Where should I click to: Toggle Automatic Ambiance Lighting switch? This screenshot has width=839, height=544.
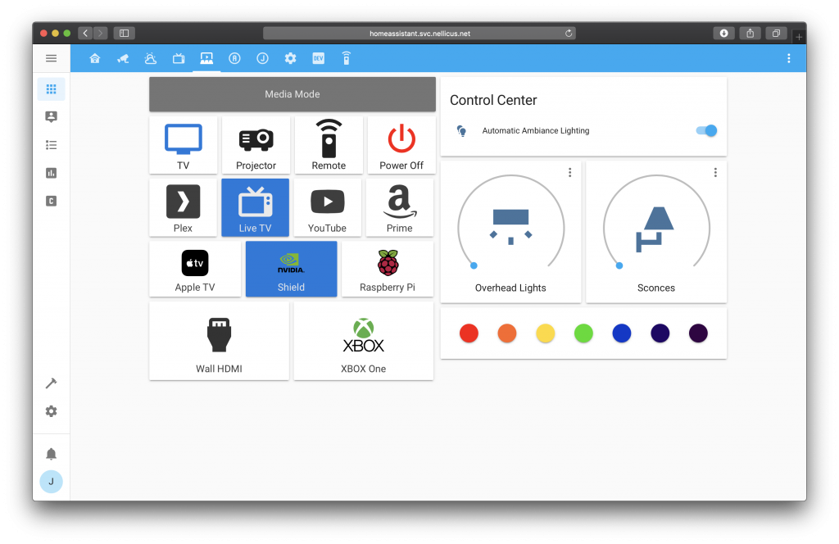tap(705, 130)
